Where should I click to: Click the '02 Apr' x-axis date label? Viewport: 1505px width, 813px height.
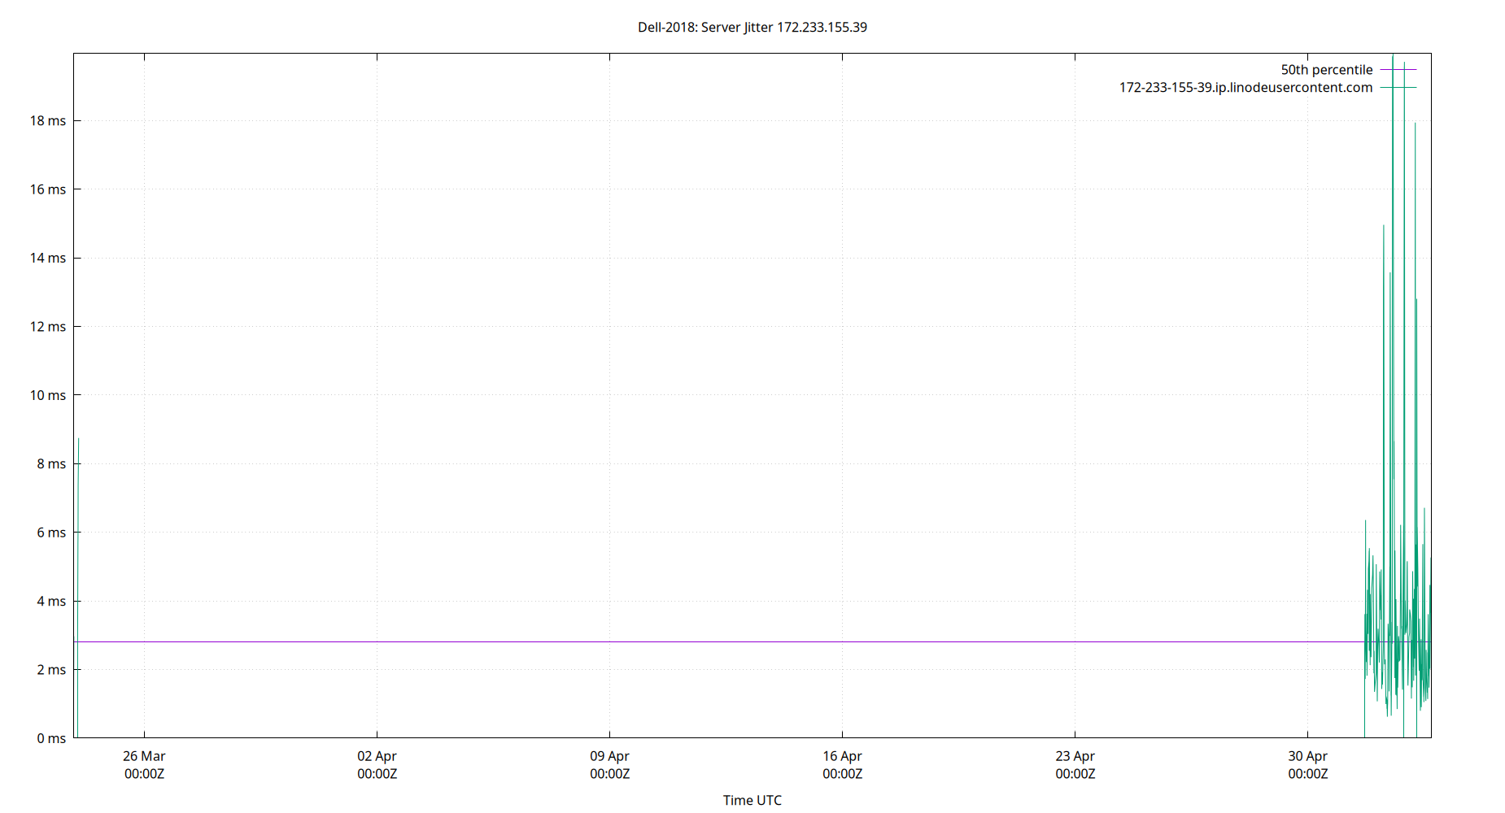tap(377, 756)
